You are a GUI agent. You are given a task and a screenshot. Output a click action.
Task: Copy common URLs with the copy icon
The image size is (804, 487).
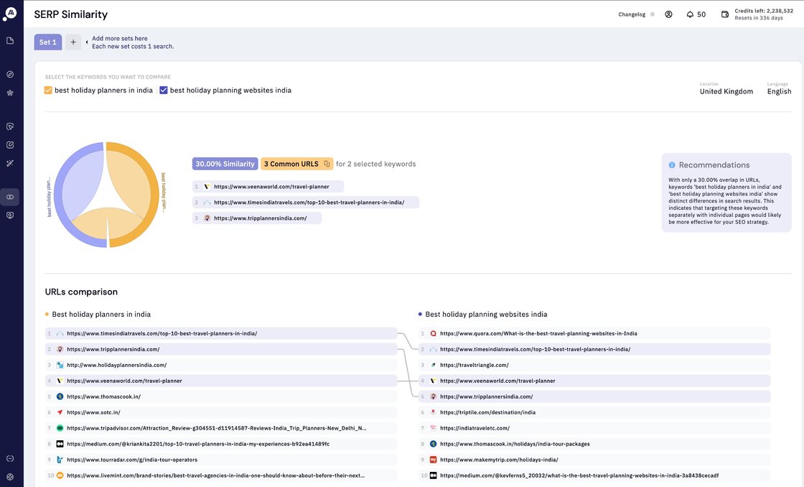327,164
